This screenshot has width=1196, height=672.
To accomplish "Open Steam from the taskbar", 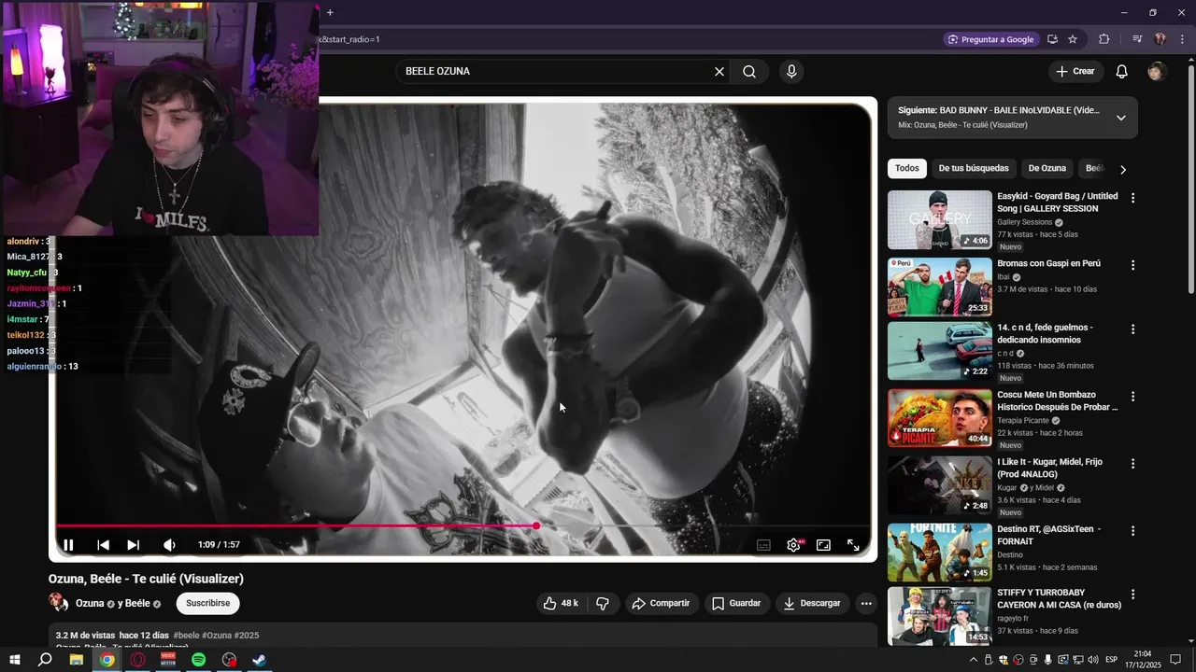I will [x=260, y=660].
